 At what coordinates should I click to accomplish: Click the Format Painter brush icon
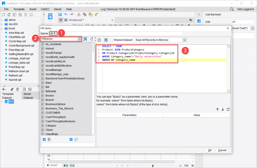pos(96,14)
